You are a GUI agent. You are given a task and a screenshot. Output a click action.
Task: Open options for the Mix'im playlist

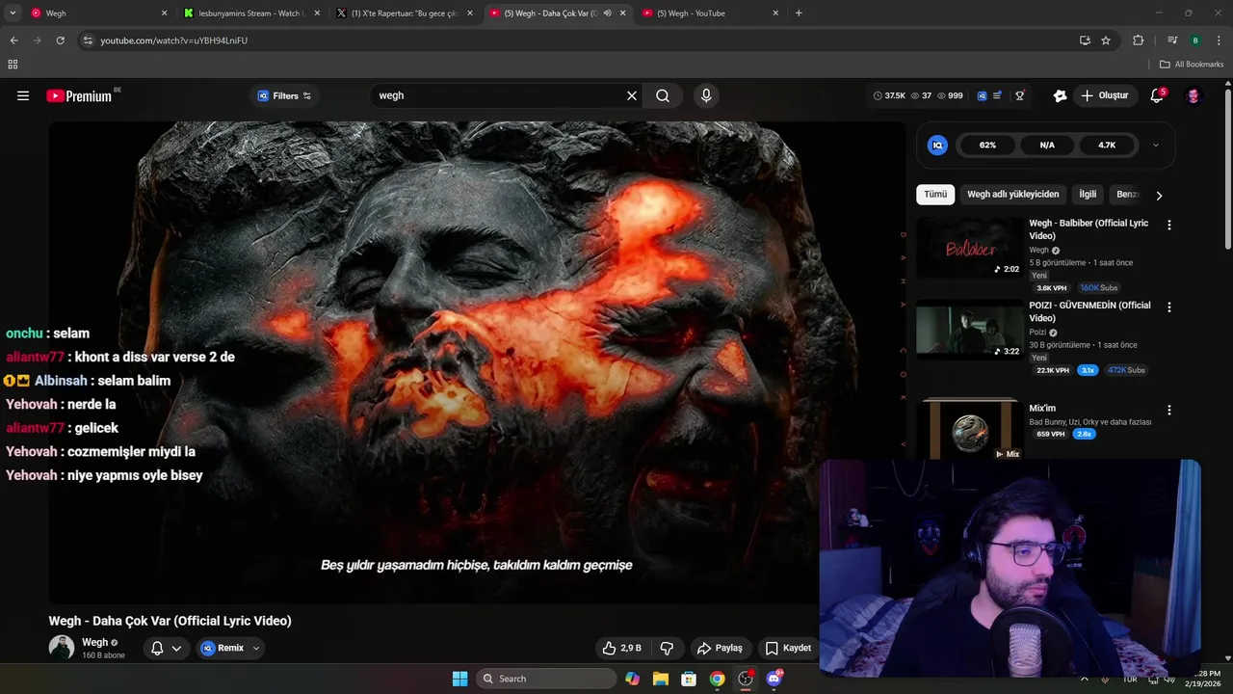point(1169,410)
